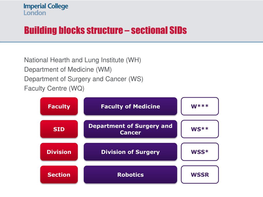The width and height of the screenshot is (263, 197).
Task: Select the Faculty Centre (WQ) line
Action: [x=54, y=88]
